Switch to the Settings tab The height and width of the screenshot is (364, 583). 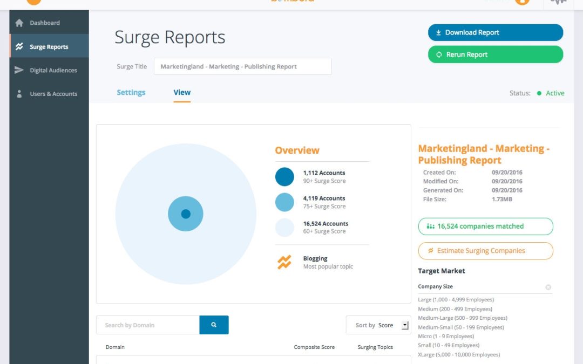click(x=131, y=93)
